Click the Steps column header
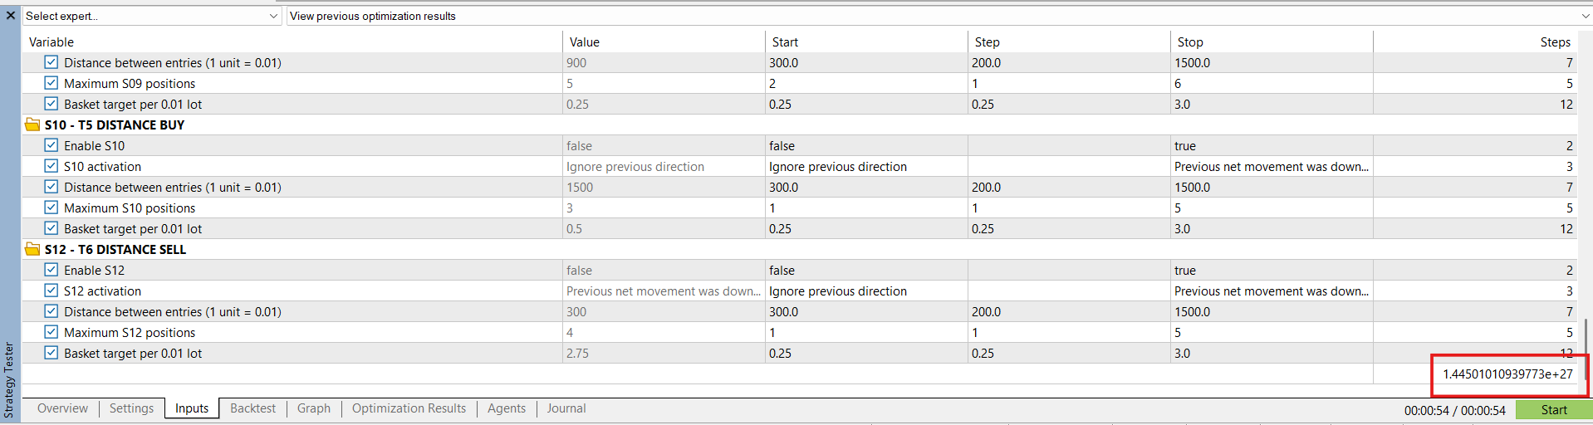Screen dimensions: 1593x425 [x=1555, y=42]
